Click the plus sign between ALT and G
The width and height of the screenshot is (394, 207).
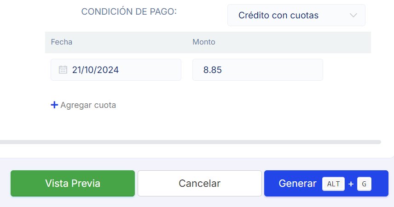pyautogui.click(x=351, y=184)
